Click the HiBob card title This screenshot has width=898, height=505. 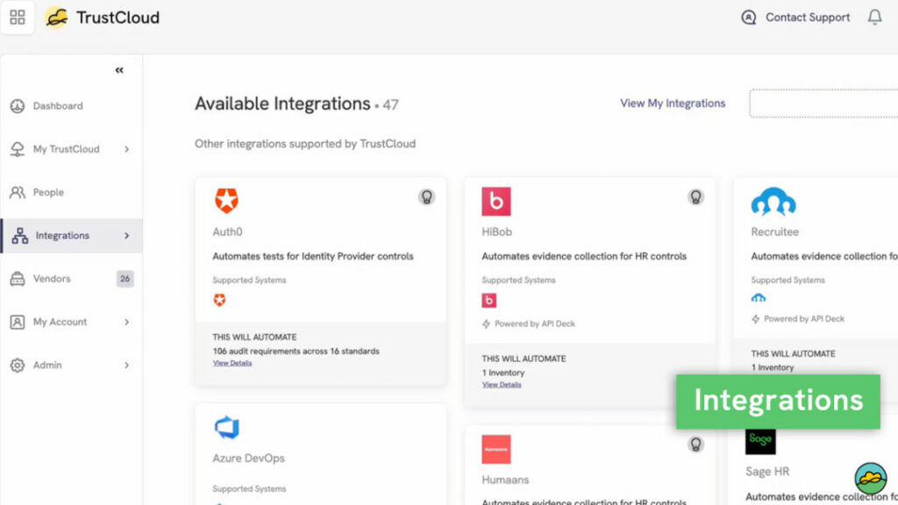[x=496, y=231]
